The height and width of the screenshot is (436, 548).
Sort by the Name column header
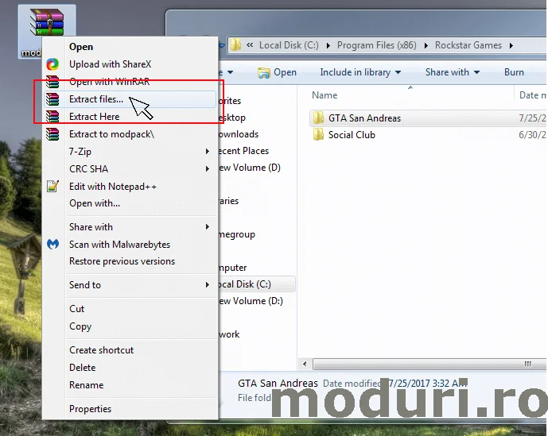[x=325, y=95]
